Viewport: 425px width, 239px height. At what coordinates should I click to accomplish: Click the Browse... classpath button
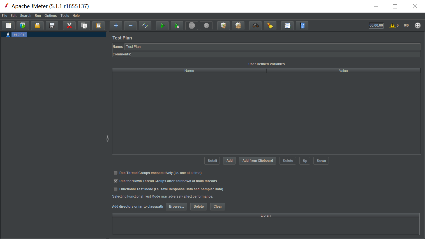(x=176, y=207)
